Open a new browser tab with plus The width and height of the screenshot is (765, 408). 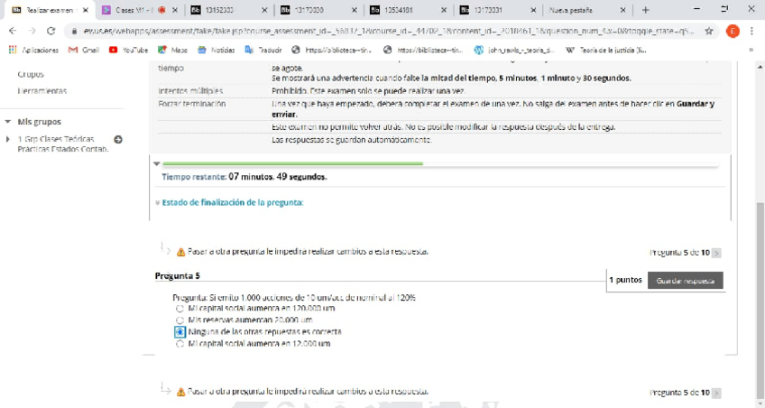pos(646,10)
